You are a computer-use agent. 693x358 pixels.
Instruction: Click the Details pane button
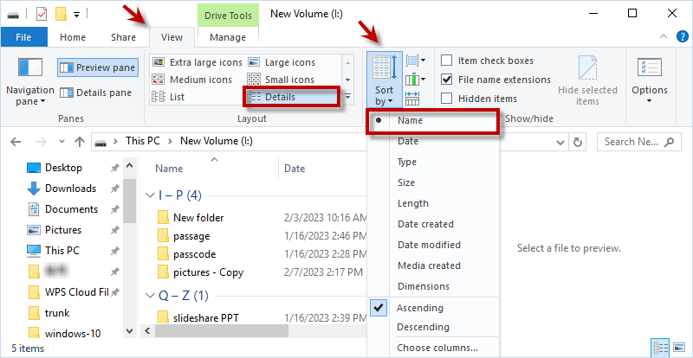[97, 93]
